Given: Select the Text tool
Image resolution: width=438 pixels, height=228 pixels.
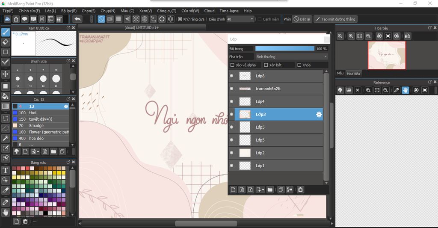Looking at the screenshot, I should [5, 170].
